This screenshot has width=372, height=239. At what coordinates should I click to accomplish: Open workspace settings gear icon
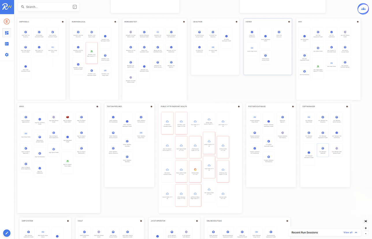click(7, 55)
